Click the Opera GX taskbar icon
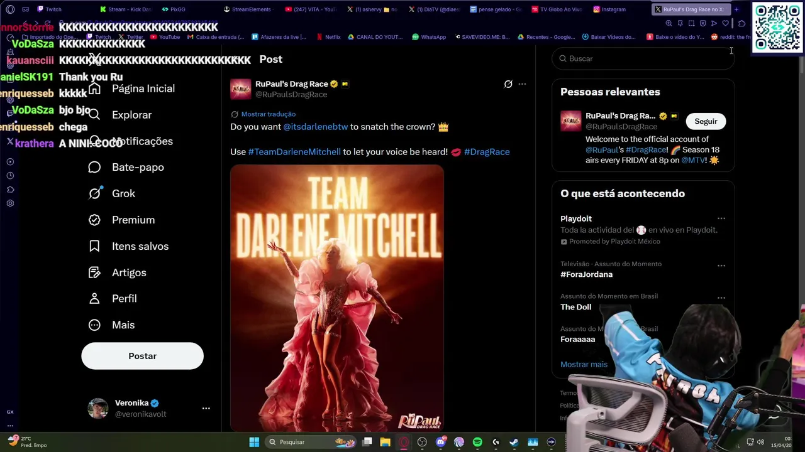The height and width of the screenshot is (452, 805). pyautogui.click(x=404, y=442)
